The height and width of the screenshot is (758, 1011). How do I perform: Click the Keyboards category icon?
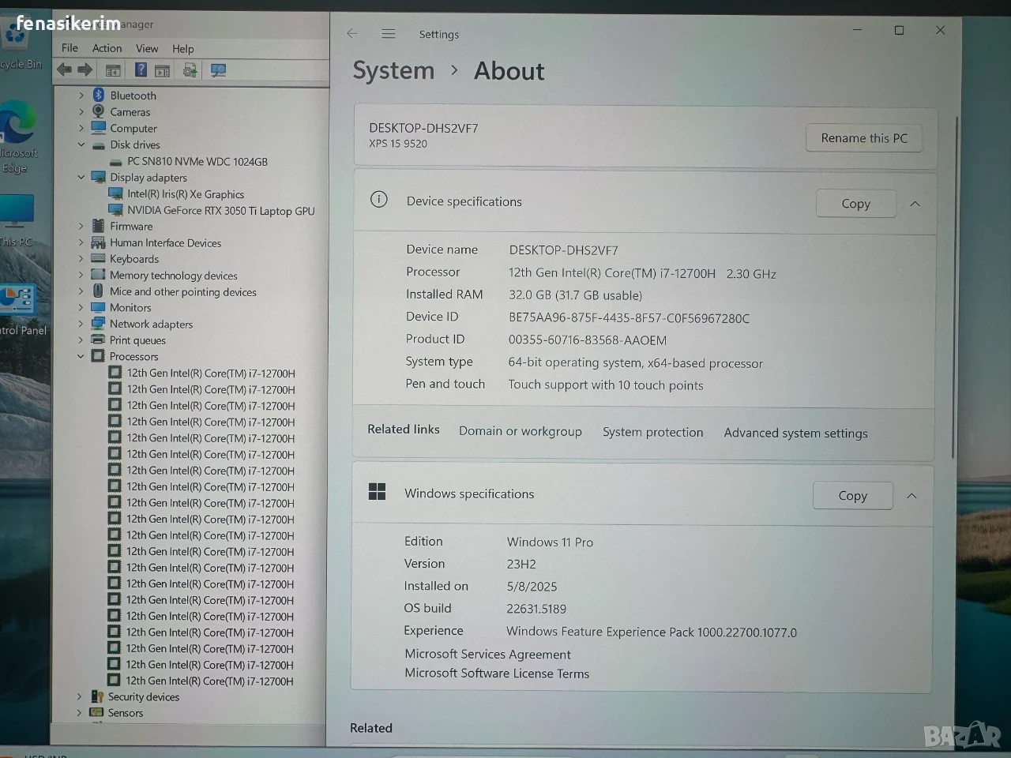[x=99, y=258]
